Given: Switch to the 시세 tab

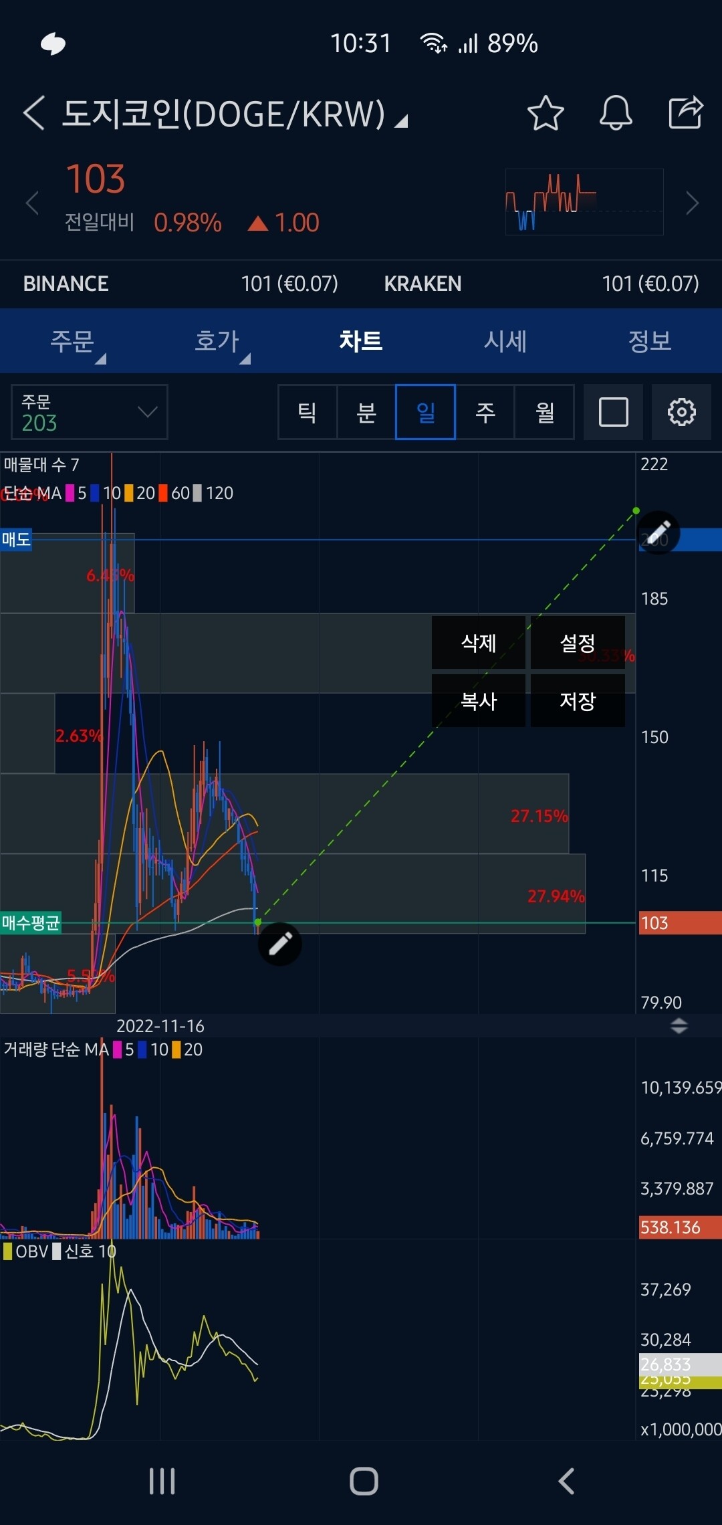Looking at the screenshot, I should [505, 341].
